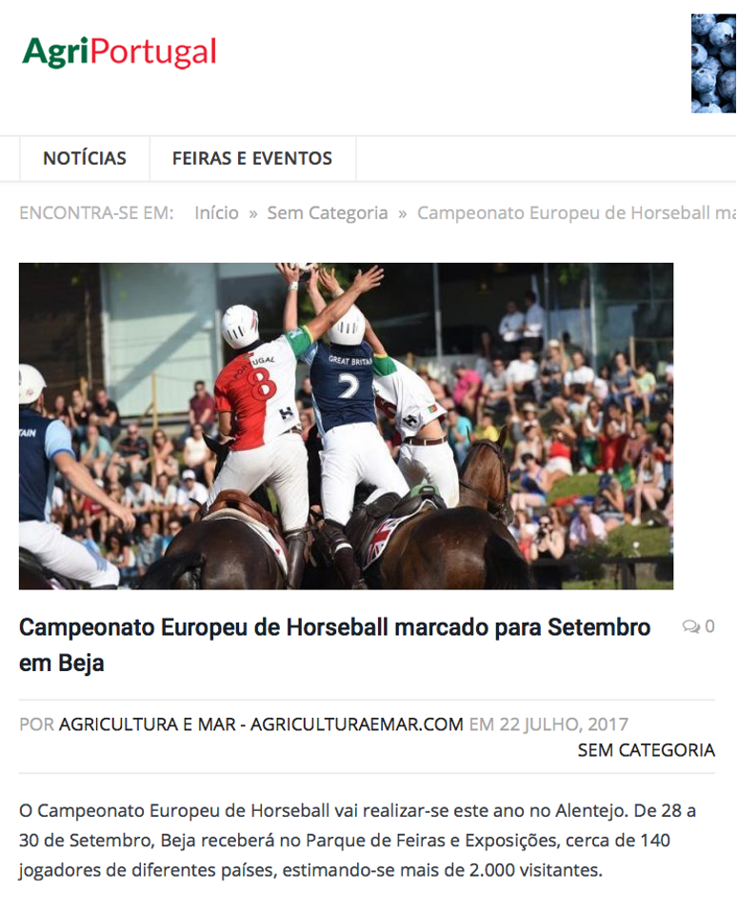Click the comment count zero
The height and width of the screenshot is (912, 738).
(709, 626)
